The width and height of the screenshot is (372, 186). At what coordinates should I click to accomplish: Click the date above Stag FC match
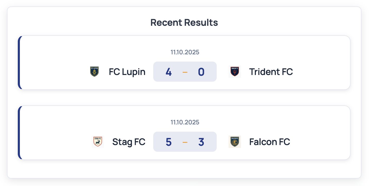tap(185, 122)
